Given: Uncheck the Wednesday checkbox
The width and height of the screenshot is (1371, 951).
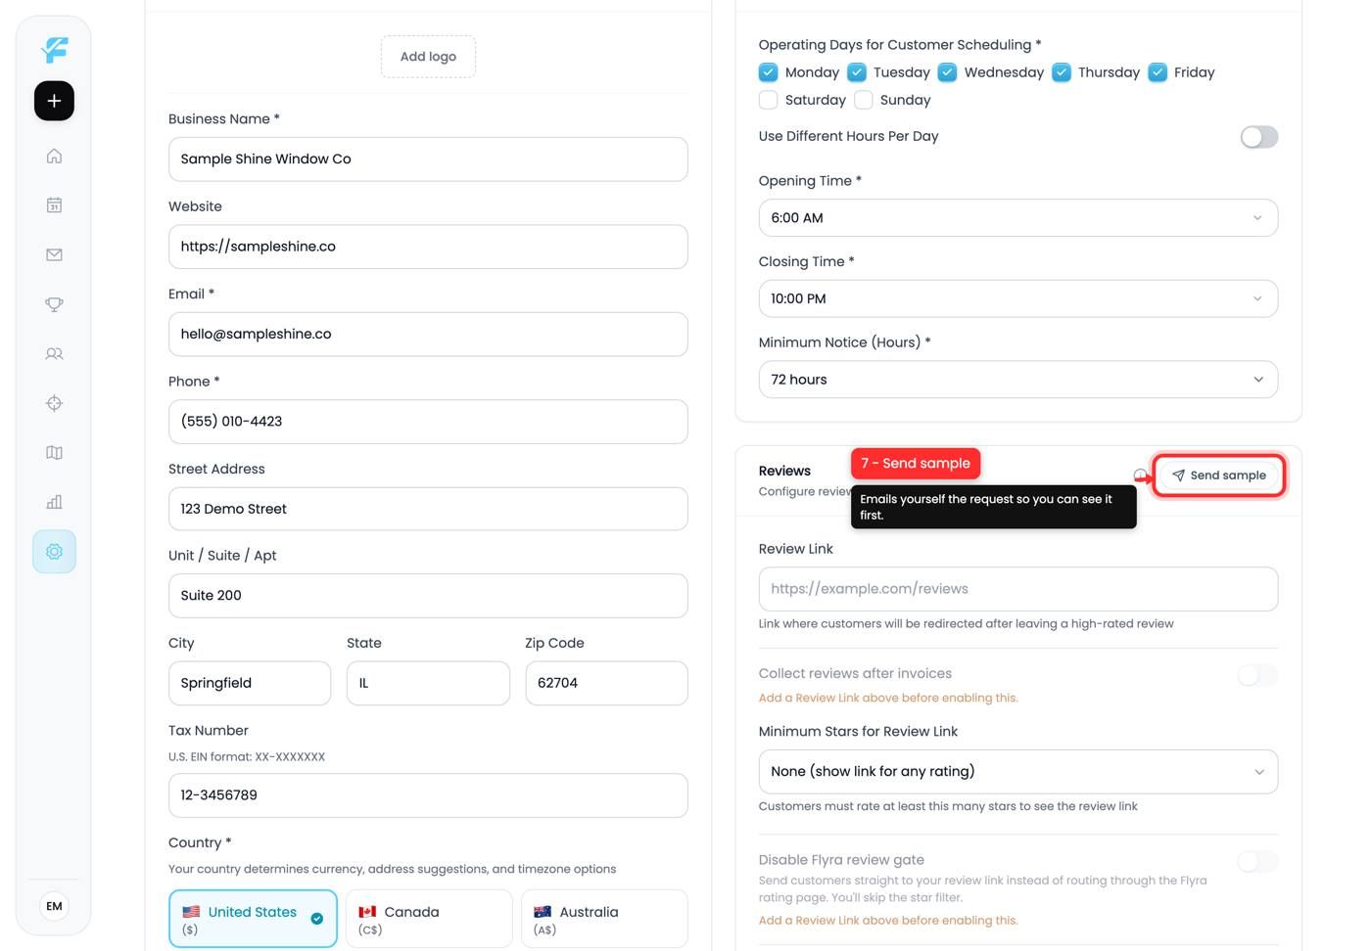Looking at the screenshot, I should tap(948, 72).
